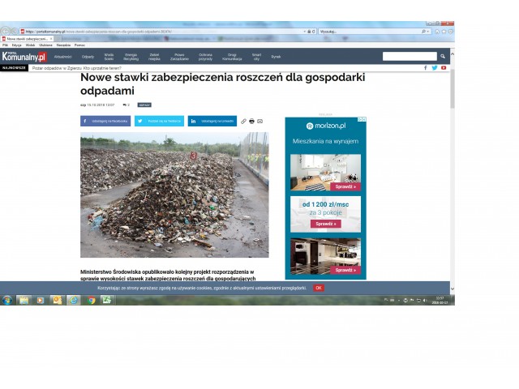This screenshot has height=389, width=519.
Task: Email the article via the envelope icon
Action: (259, 121)
